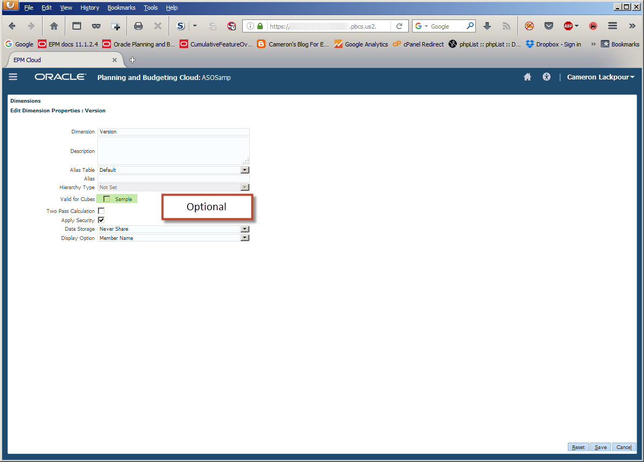
Task: Open Cameron's Blog bookmark
Action: pos(293,44)
